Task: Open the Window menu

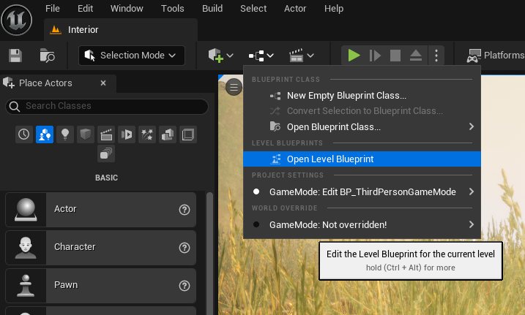Action: coord(127,8)
